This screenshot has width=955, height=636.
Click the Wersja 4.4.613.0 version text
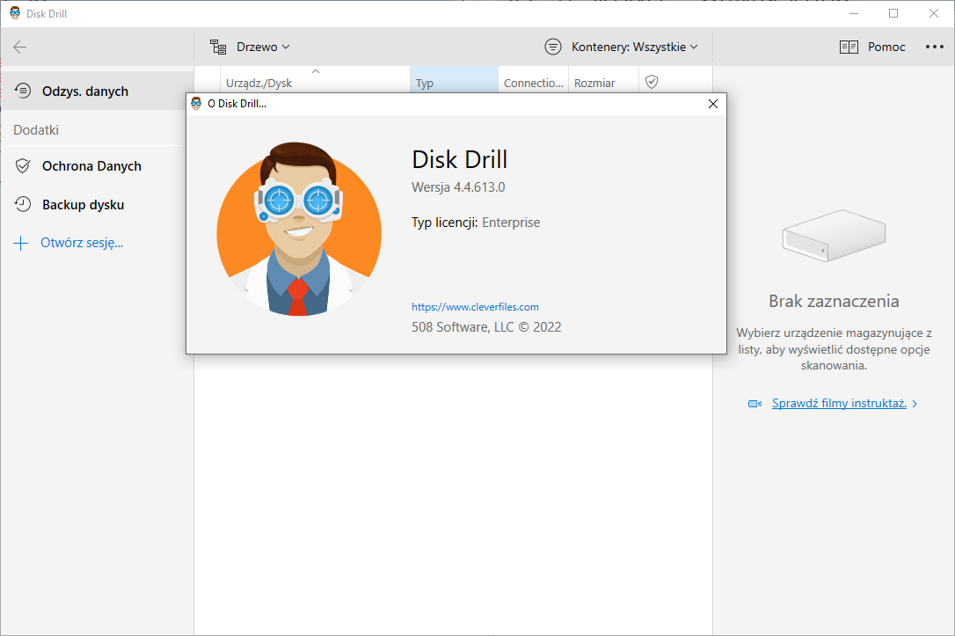[458, 187]
